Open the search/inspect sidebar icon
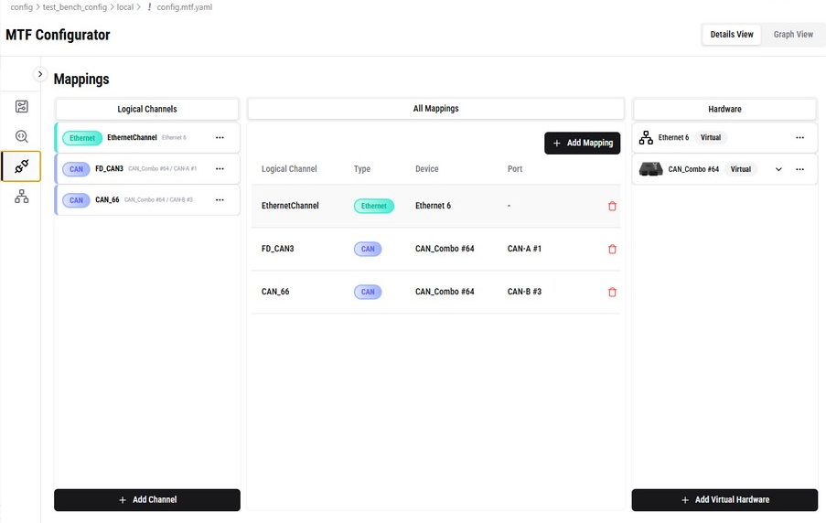The height and width of the screenshot is (523, 826). click(21, 136)
